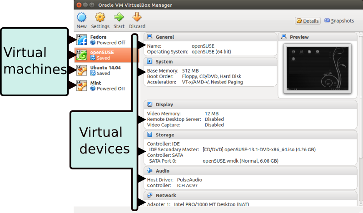Click the Name value 'openSUSE' in General
Screen dimensions: 363x213
[203, 46]
